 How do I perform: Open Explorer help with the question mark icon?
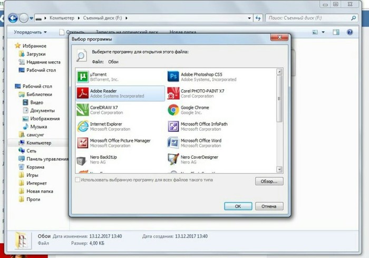pyautogui.click(x=349, y=32)
